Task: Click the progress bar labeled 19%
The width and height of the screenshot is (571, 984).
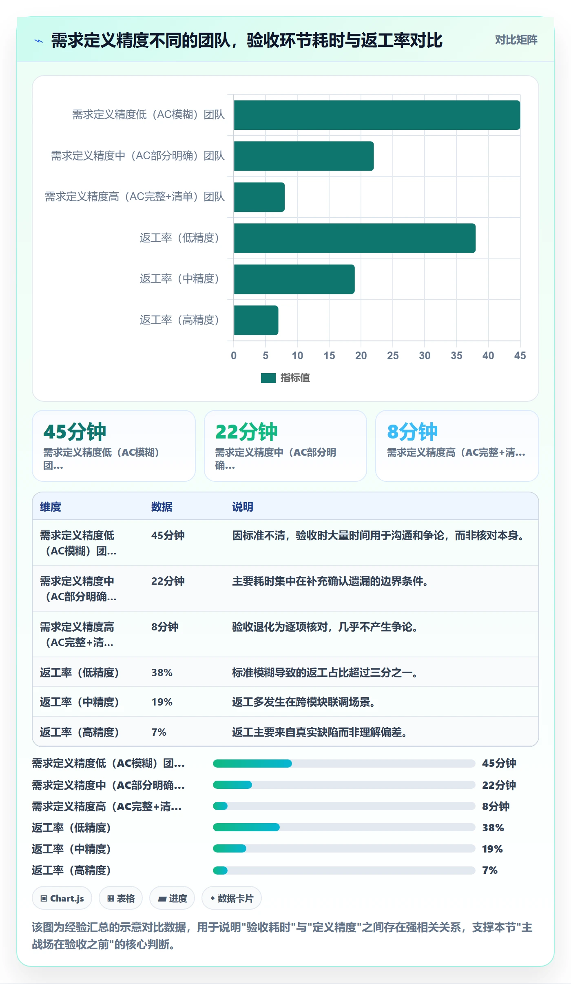Action: (344, 848)
